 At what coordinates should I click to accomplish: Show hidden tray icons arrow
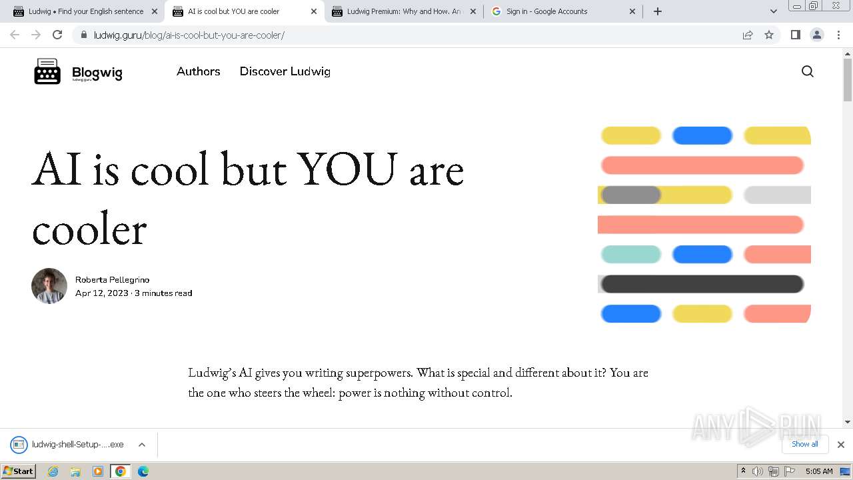point(743,471)
